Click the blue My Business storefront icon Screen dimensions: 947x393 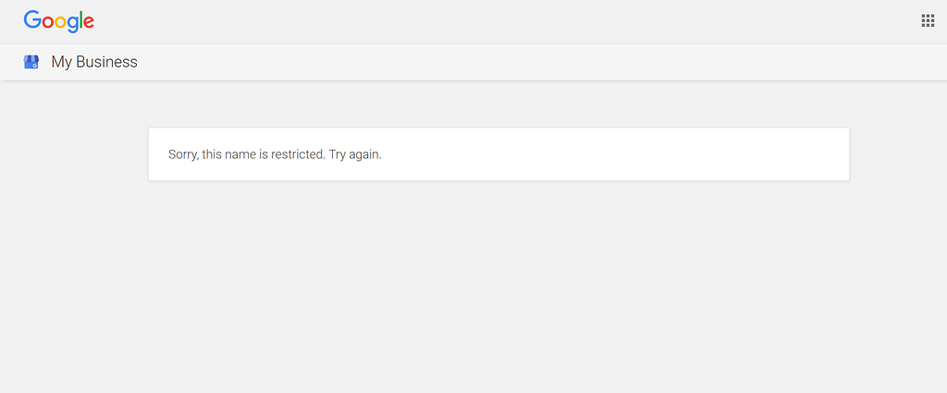pyautogui.click(x=31, y=62)
